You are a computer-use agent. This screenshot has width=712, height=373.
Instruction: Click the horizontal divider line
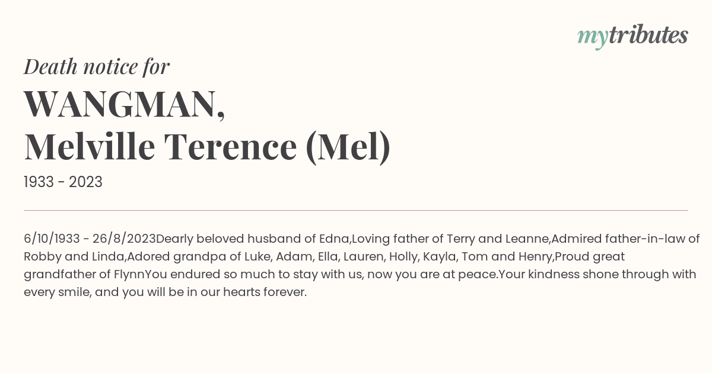coord(356,210)
